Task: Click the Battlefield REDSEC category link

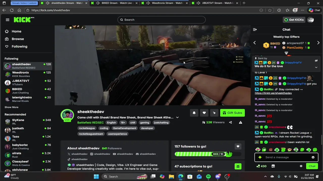Action: click(x=90, y=123)
